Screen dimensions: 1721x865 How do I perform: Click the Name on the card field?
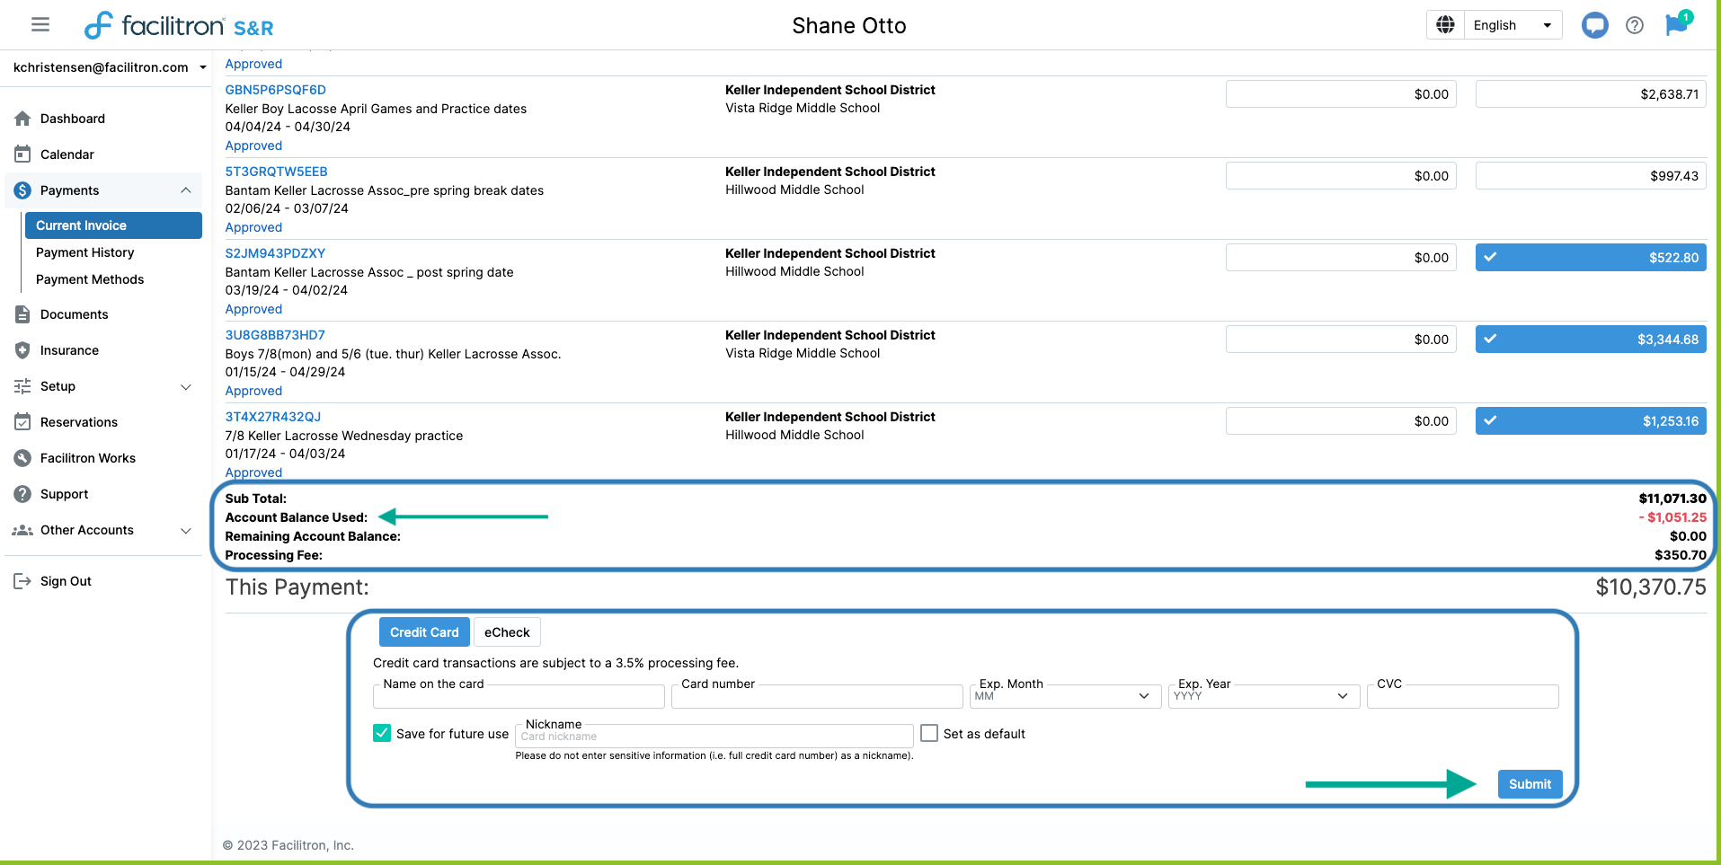(519, 696)
